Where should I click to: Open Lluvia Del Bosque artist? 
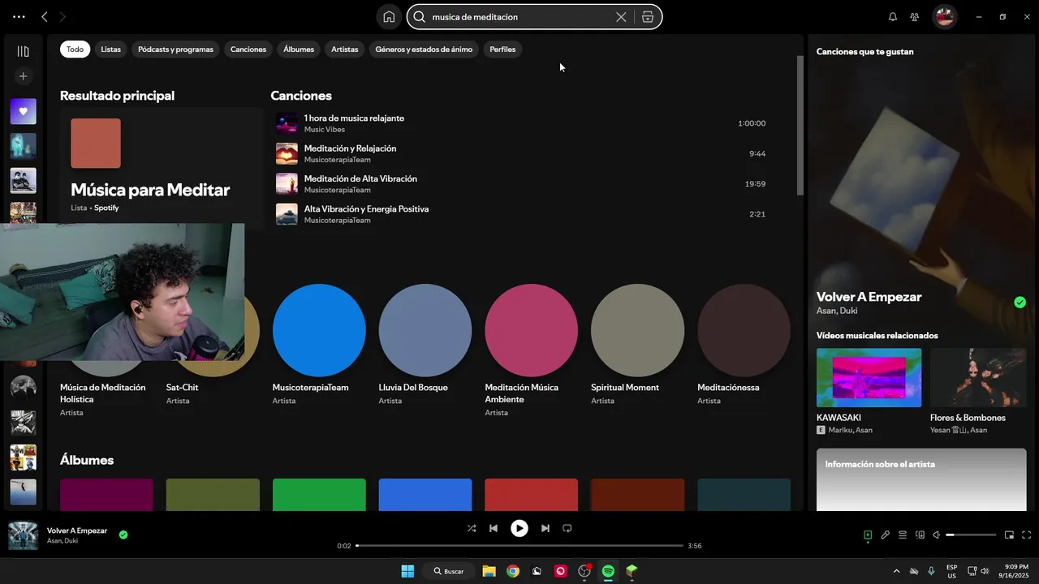pyautogui.click(x=425, y=330)
